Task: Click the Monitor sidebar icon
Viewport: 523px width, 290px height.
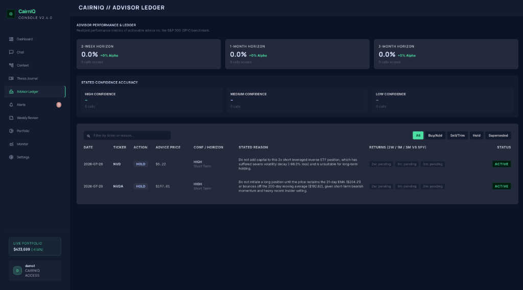Action: (11, 144)
